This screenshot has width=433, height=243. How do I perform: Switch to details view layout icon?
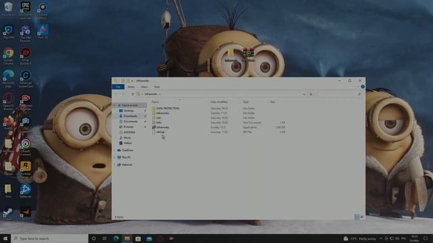[357, 217]
